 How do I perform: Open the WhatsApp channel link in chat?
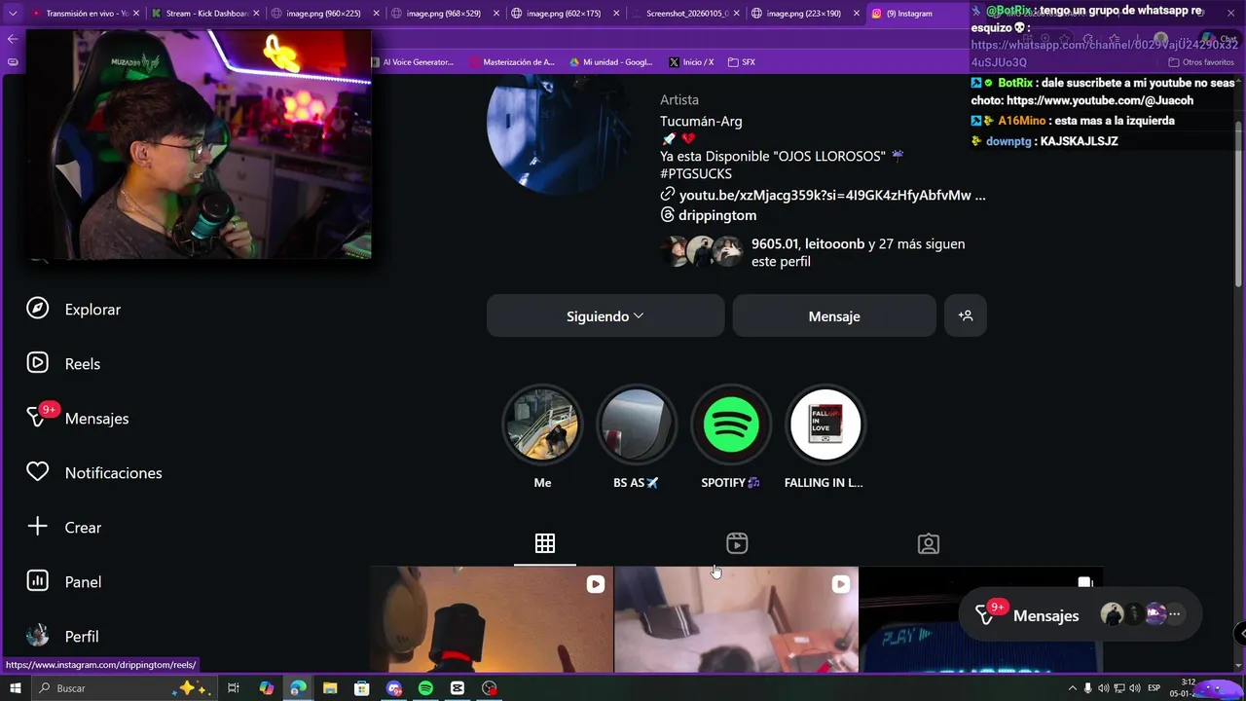click(x=1105, y=54)
